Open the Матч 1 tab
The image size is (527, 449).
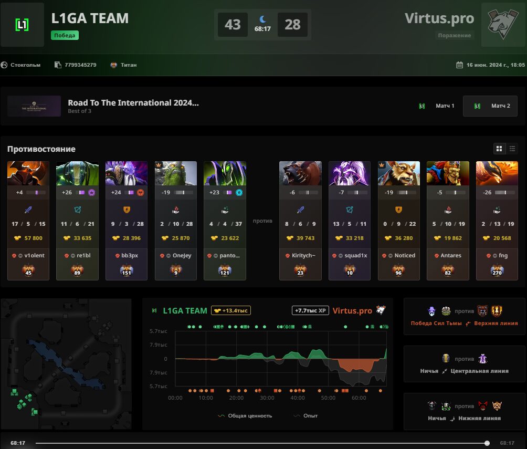[437, 106]
